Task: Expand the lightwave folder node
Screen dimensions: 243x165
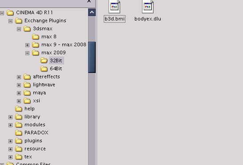Action: point(19,85)
